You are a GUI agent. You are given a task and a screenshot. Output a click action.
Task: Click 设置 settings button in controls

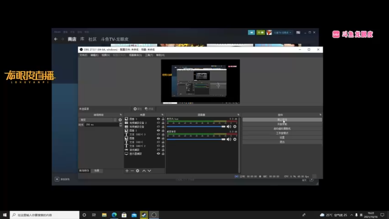click(x=282, y=138)
